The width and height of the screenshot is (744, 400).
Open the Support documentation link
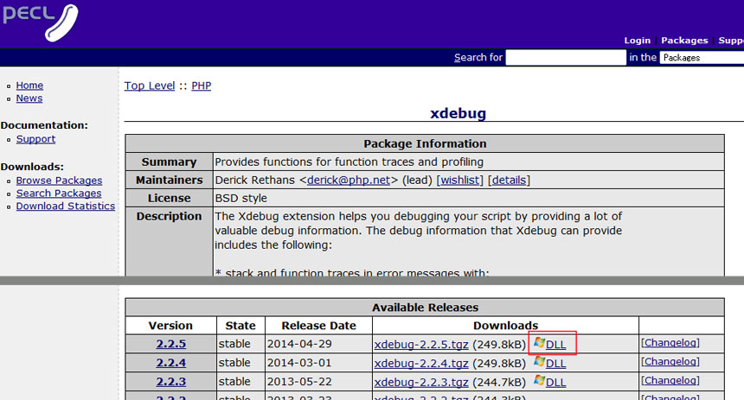click(x=35, y=139)
